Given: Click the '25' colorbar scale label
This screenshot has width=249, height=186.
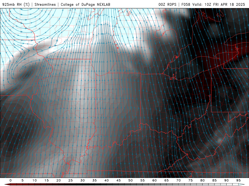Looking at the screenshot, I should point(71,180).
